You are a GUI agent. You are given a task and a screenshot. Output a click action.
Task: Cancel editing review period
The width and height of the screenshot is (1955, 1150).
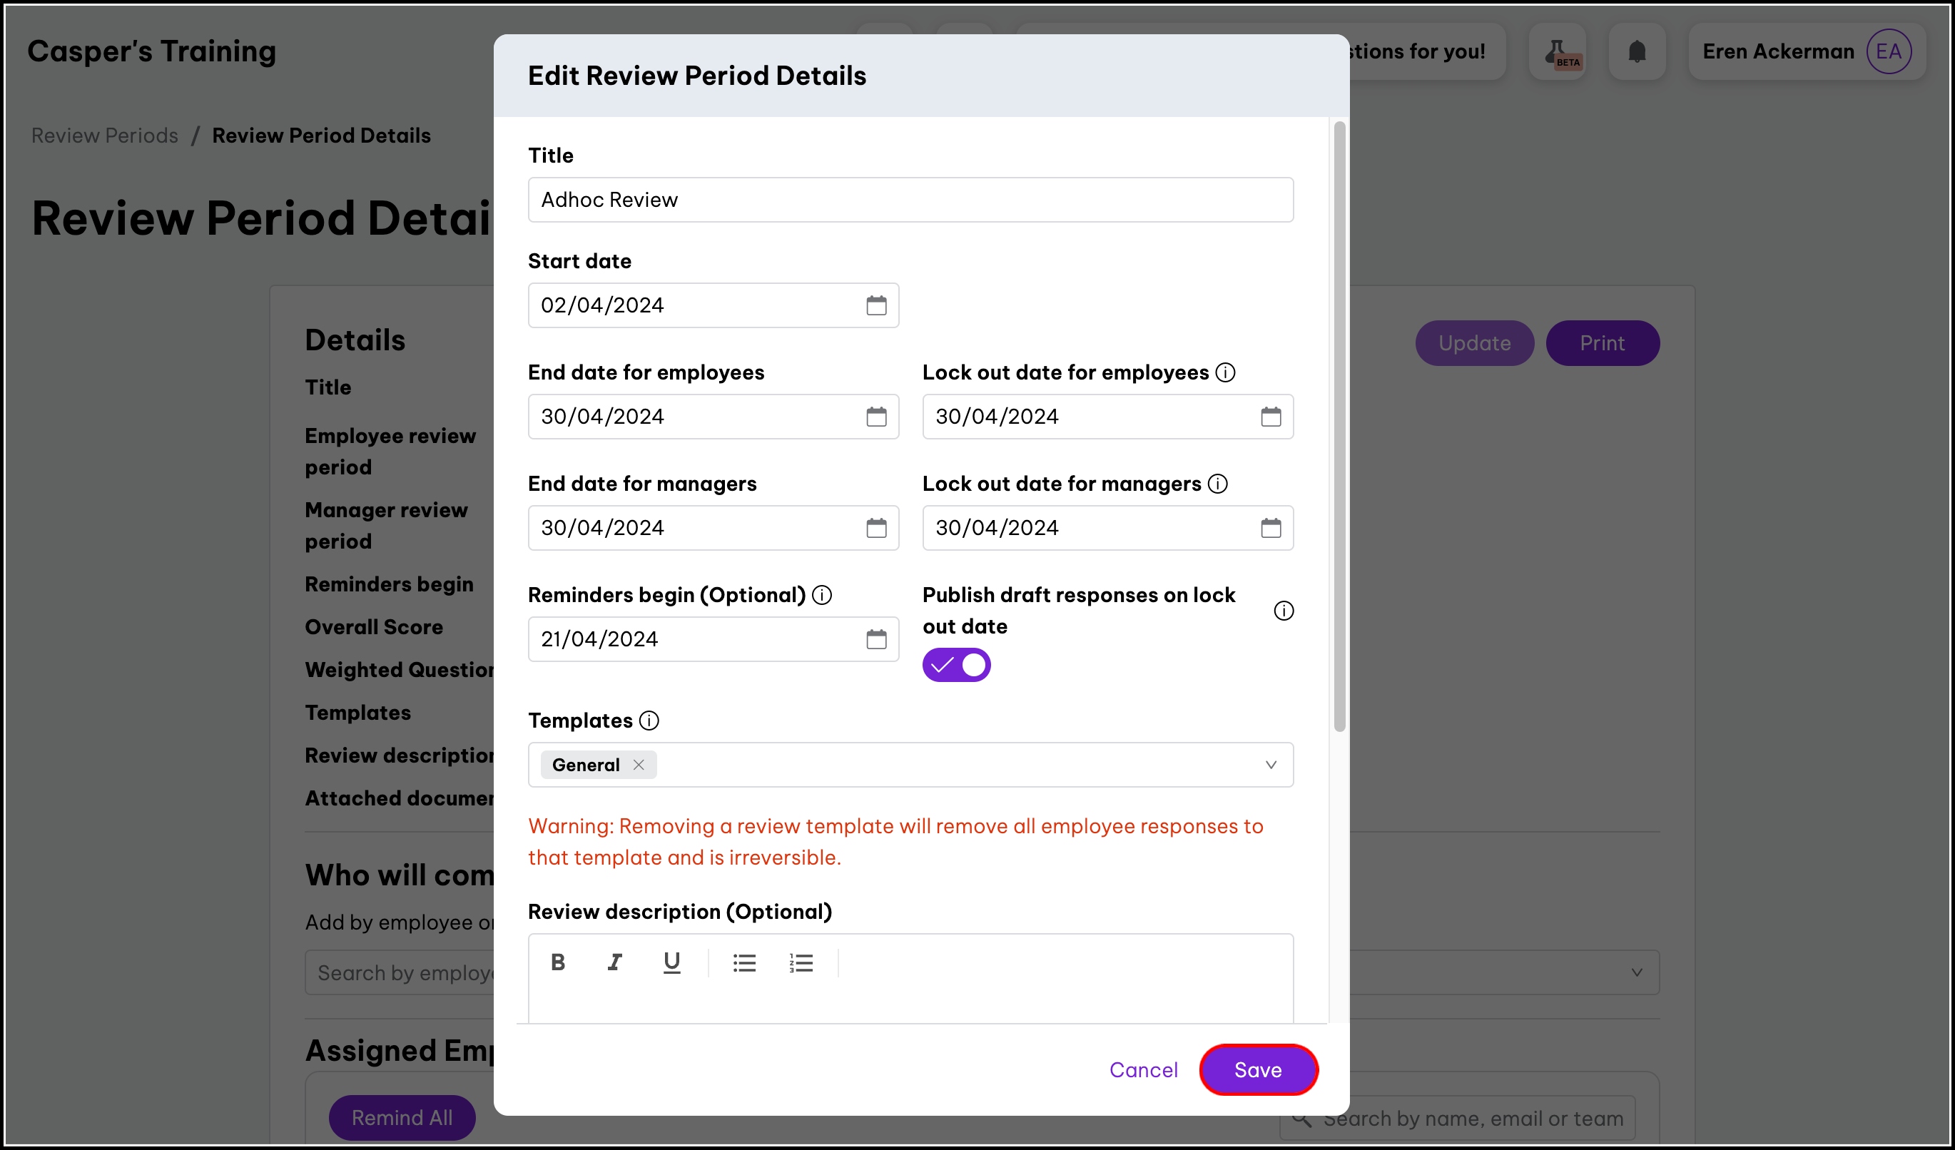click(x=1143, y=1070)
